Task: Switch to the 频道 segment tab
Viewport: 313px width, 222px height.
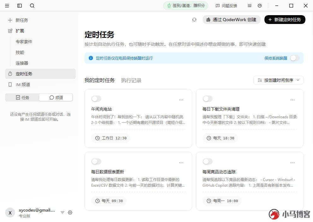Action: [x=56, y=97]
